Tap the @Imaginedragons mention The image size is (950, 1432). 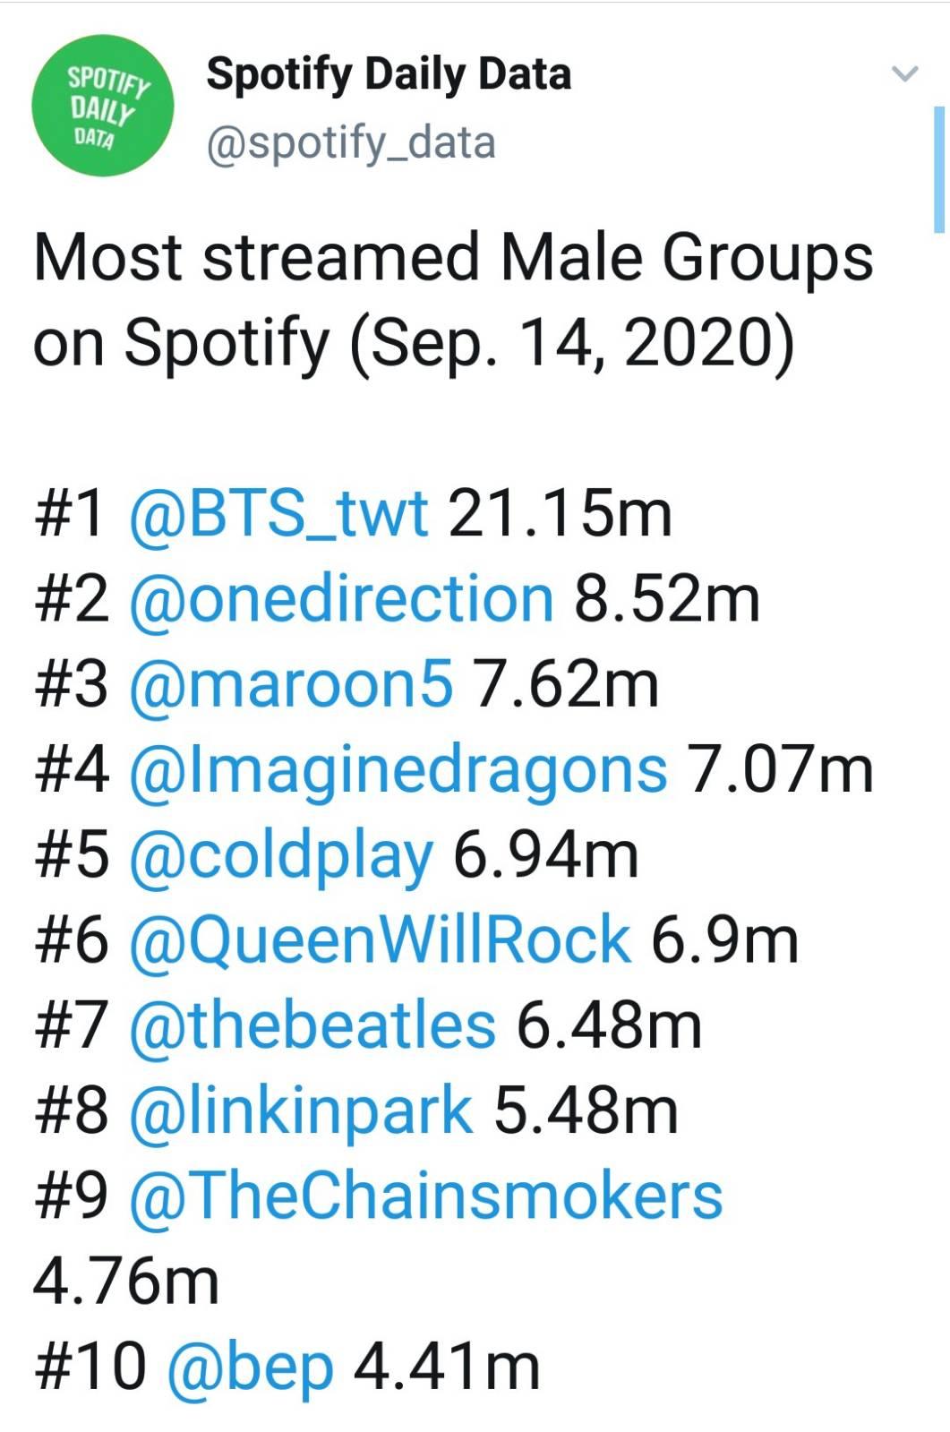398,769
